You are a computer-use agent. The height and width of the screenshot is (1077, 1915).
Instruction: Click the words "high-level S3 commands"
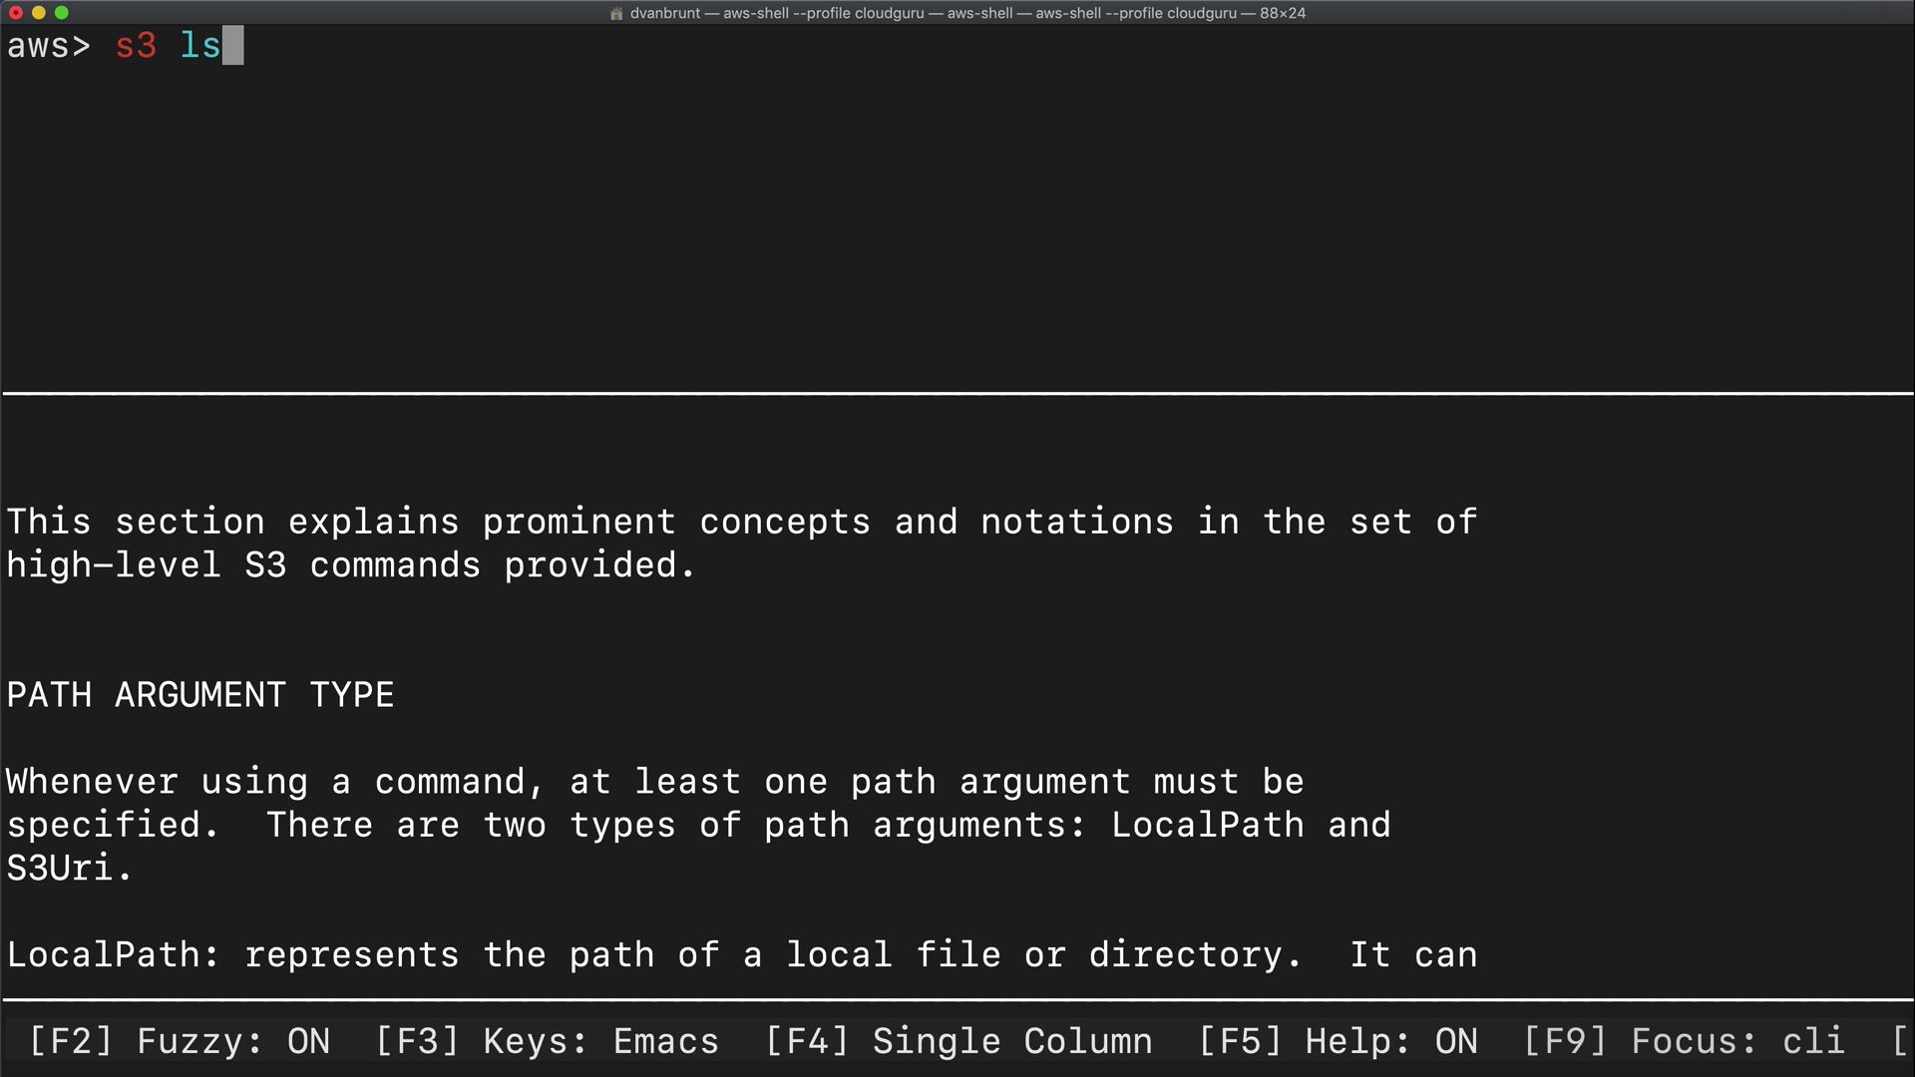pyautogui.click(x=243, y=565)
